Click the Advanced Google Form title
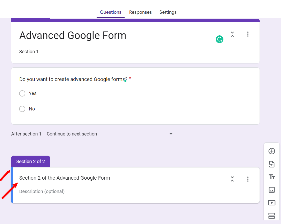Viewport: 281px width, 224px height. click(73, 35)
